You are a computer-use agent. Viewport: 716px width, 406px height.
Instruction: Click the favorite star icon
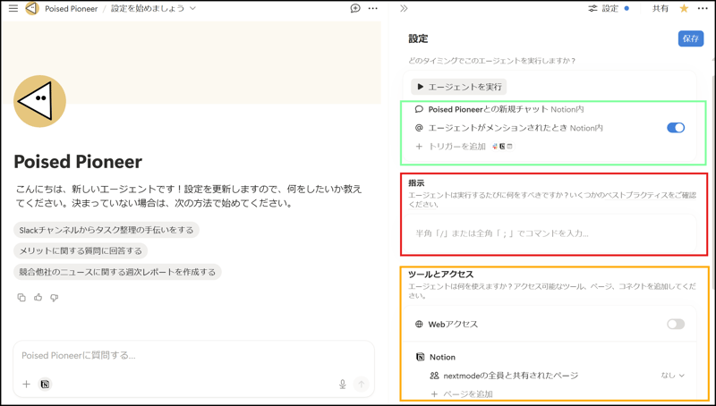point(684,8)
